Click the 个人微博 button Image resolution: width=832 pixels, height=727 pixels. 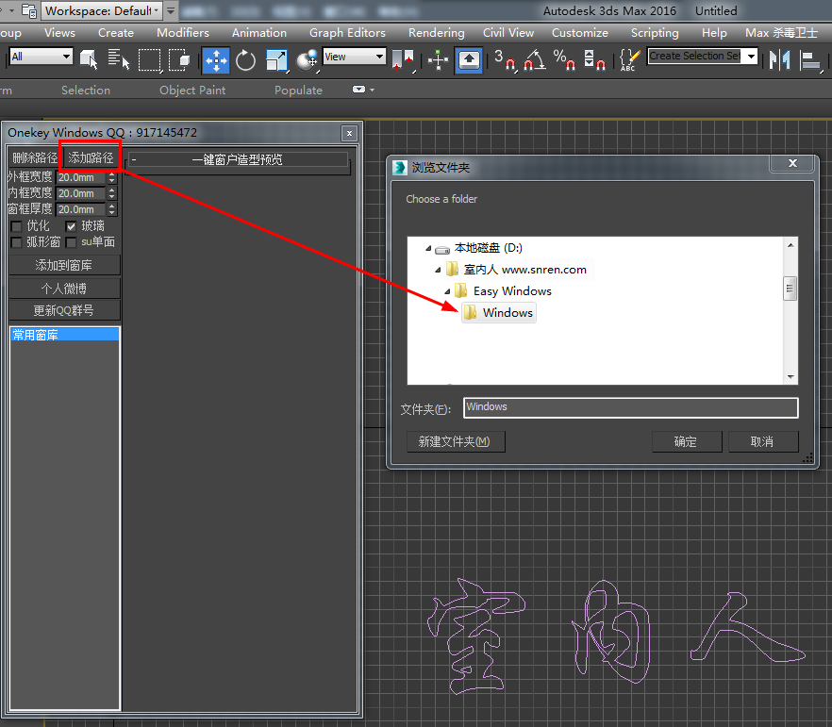tap(64, 289)
